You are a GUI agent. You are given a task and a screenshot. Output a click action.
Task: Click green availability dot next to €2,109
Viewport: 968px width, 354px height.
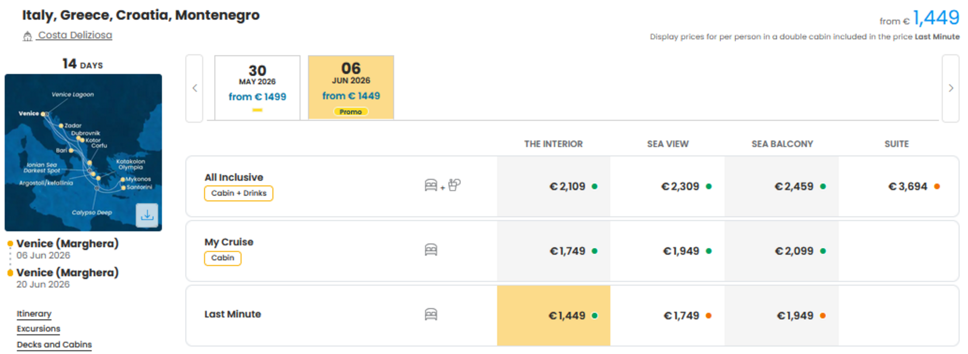pos(595,186)
